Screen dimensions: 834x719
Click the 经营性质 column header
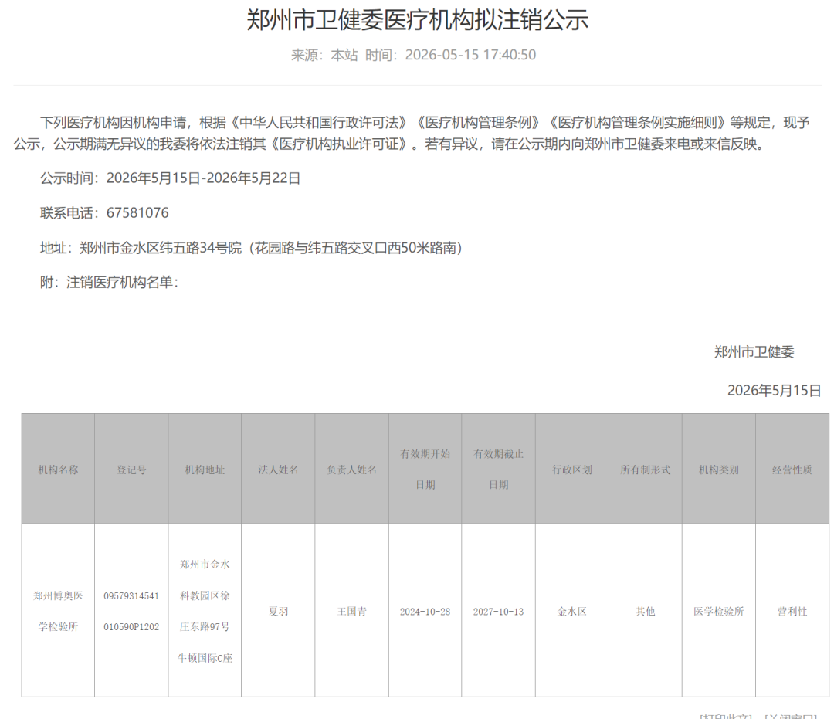click(792, 470)
